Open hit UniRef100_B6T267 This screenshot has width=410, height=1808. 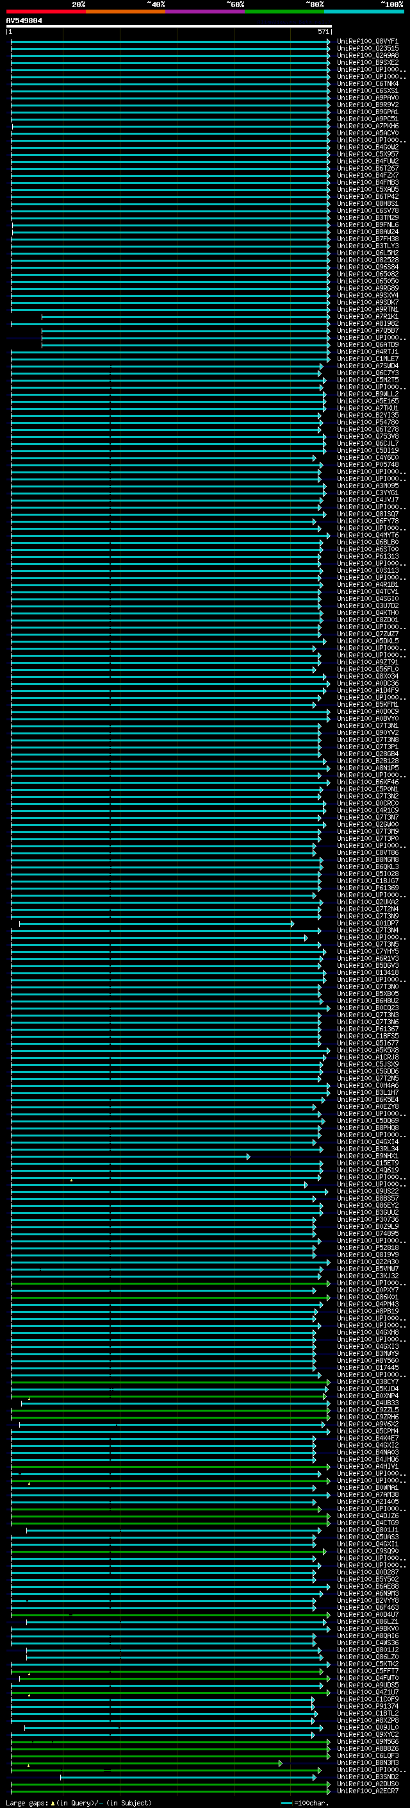click(x=367, y=169)
